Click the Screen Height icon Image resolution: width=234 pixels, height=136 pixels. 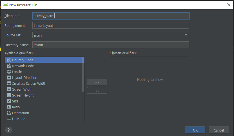tap(9, 95)
